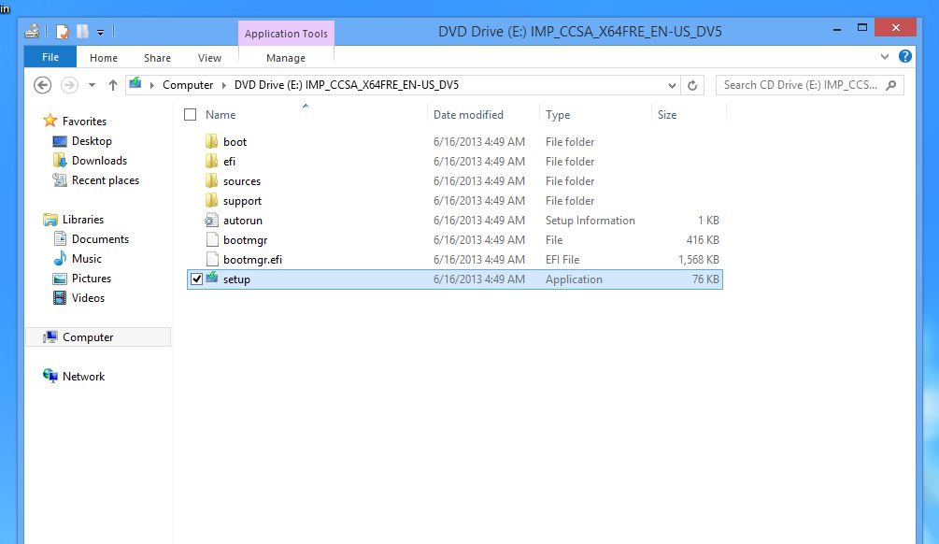The width and height of the screenshot is (939, 544).
Task: Open the Manage tab
Action: (x=286, y=58)
